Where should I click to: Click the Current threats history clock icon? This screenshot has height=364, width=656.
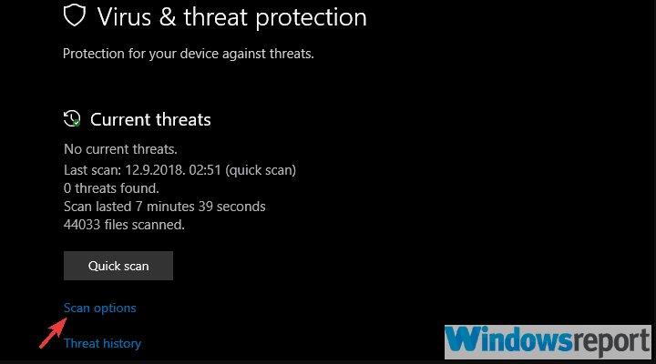72,118
